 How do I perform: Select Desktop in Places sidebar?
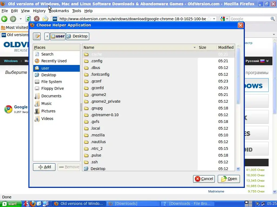click(x=57, y=75)
